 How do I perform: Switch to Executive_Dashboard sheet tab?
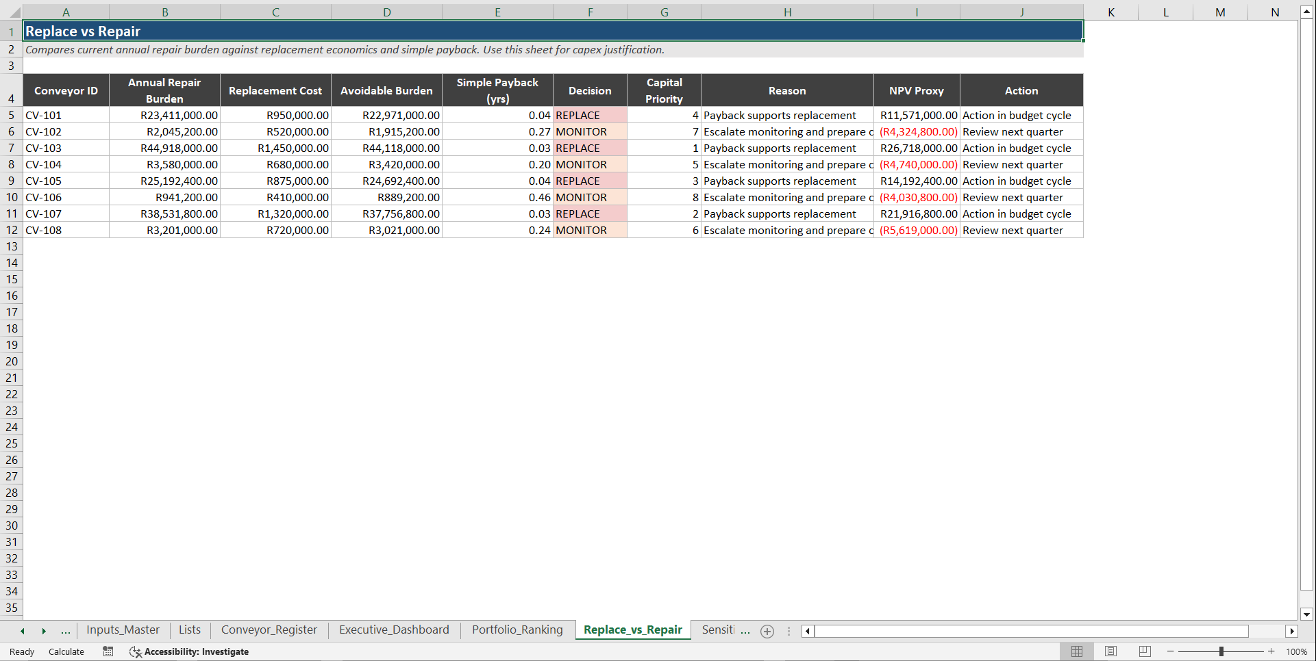pos(394,630)
